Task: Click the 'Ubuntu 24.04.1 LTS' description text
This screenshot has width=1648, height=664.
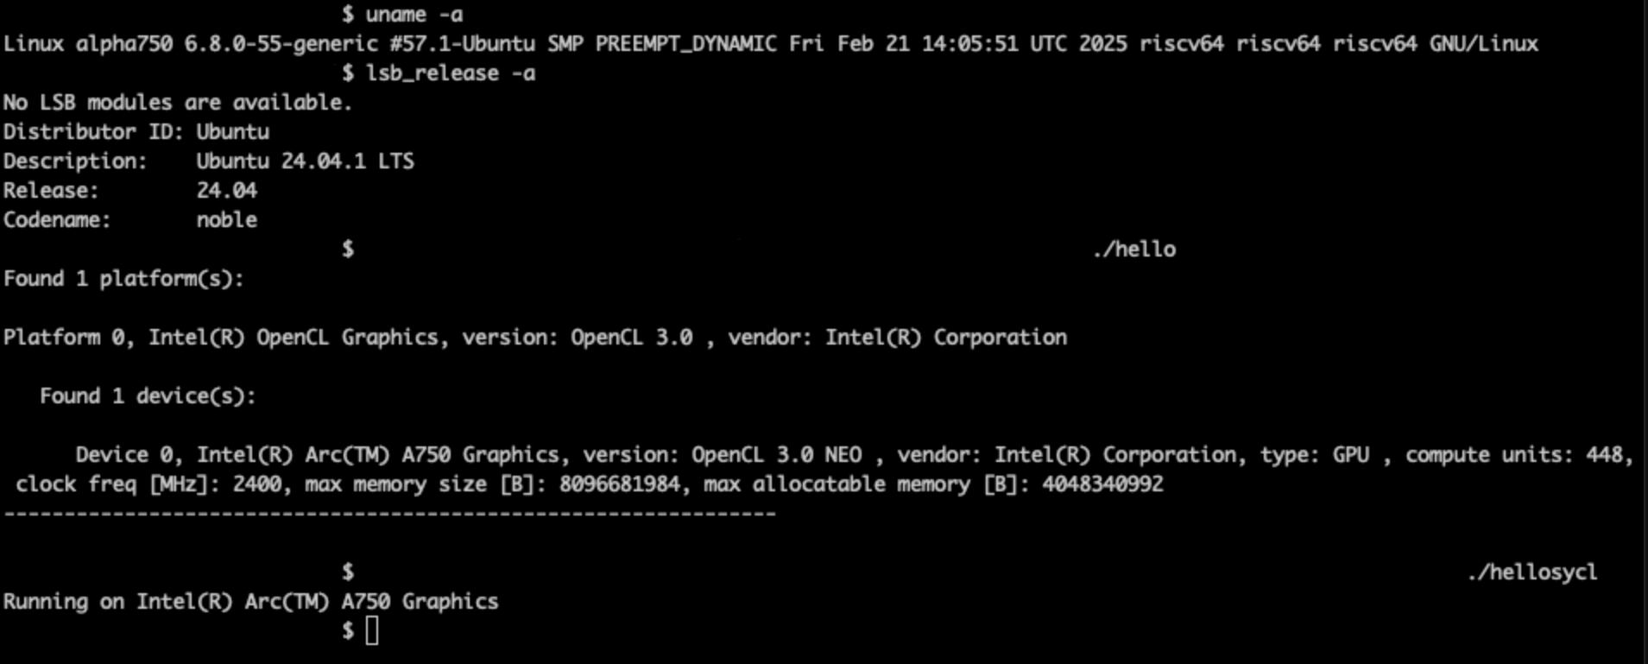Action: click(x=305, y=161)
